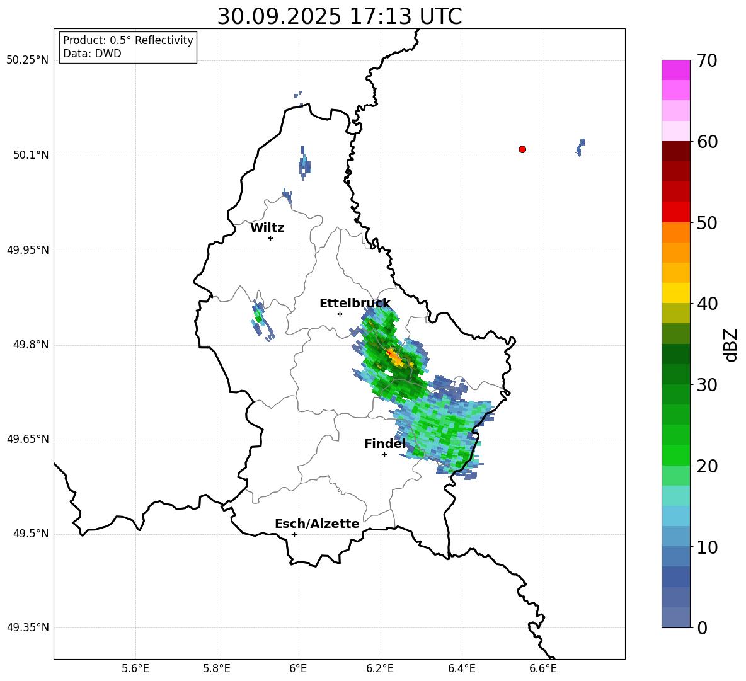The width and height of the screenshot is (746, 681).
Task: Click the Wiltz station cross marker
Action: [270, 238]
